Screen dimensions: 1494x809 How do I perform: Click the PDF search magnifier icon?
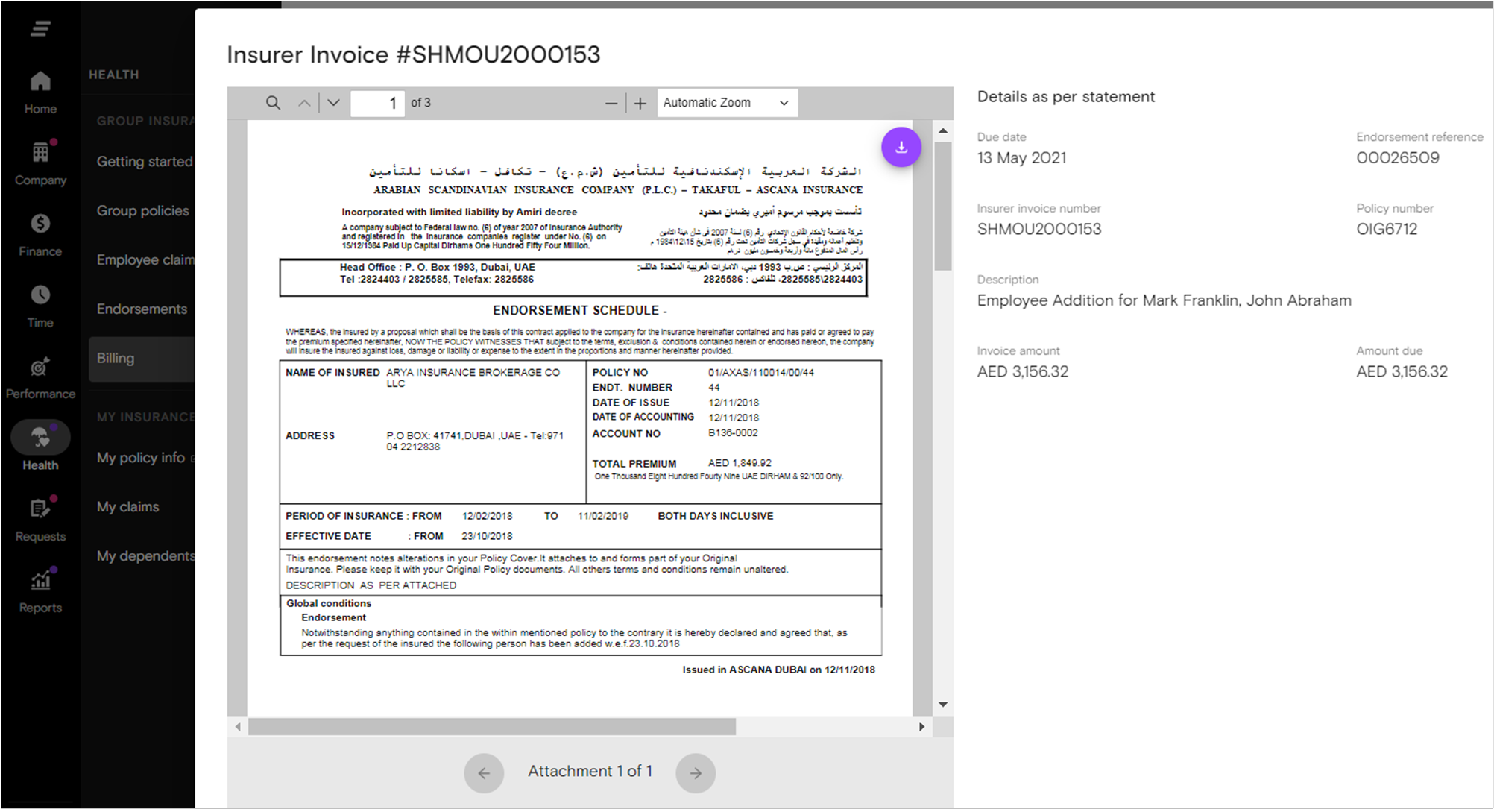click(274, 103)
